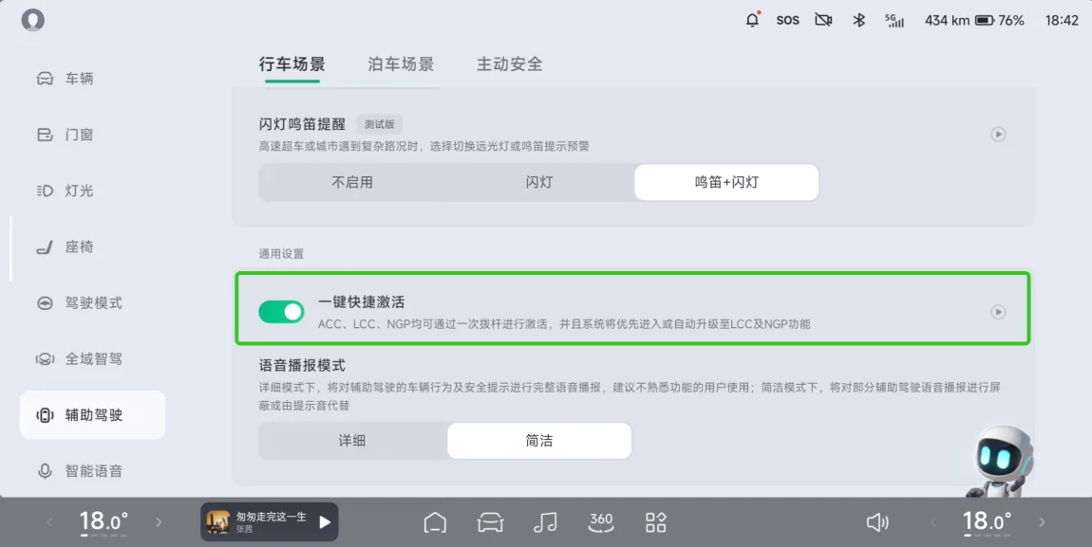The height and width of the screenshot is (547, 1092).
Task: Play the song 匆匆走完这一生
Action: point(325,522)
